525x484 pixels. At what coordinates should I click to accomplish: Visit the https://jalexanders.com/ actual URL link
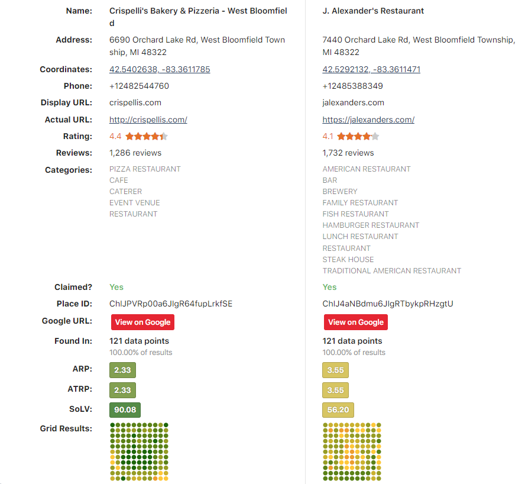[x=368, y=120]
